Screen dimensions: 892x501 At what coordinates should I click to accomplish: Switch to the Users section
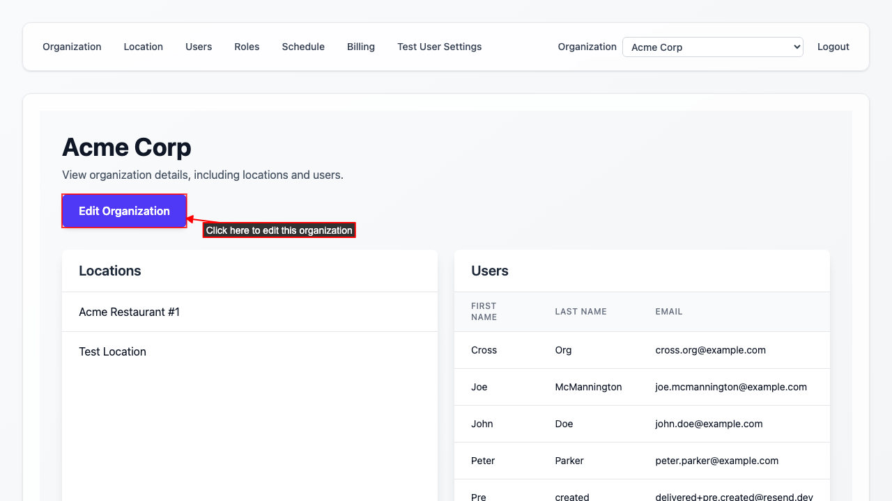coord(199,47)
